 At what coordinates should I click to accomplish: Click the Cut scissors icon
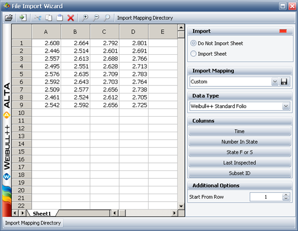38,18
